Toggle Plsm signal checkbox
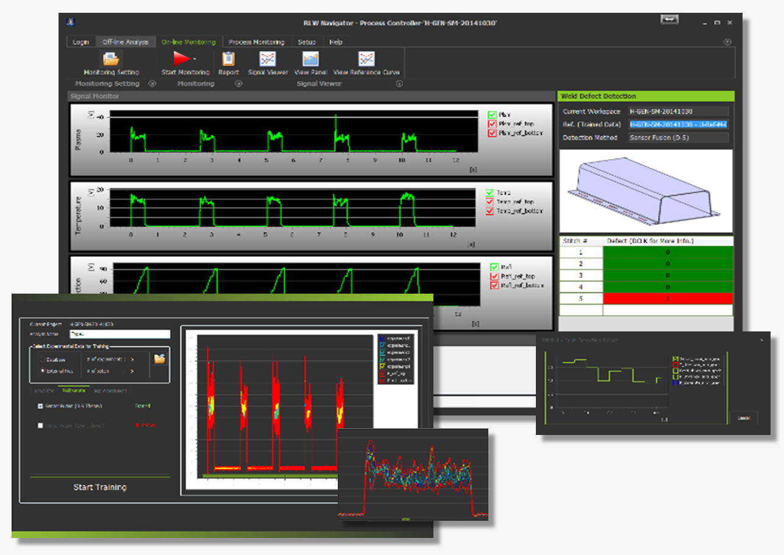784x555 pixels. (x=492, y=115)
